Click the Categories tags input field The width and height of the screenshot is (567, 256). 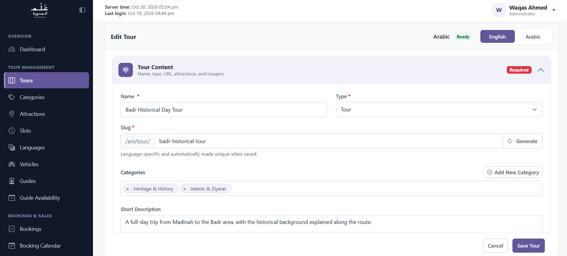pos(332,188)
